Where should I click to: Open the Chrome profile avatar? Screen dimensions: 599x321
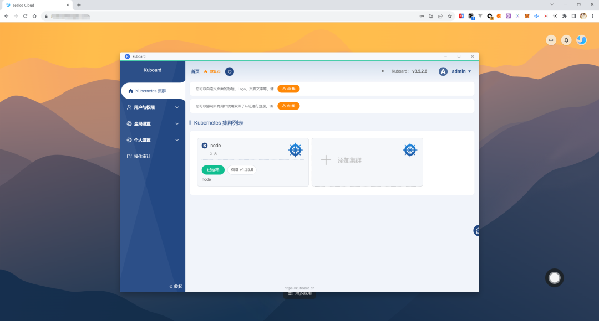point(583,16)
